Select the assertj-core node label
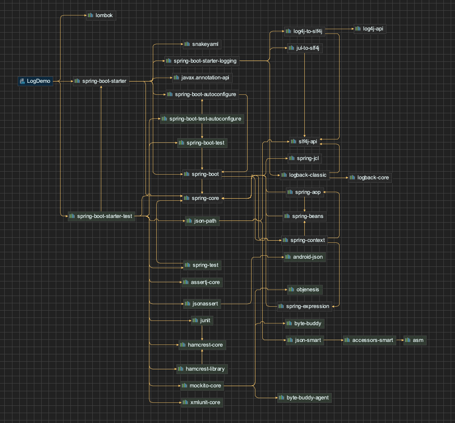The height and width of the screenshot is (423, 455). coord(205,282)
